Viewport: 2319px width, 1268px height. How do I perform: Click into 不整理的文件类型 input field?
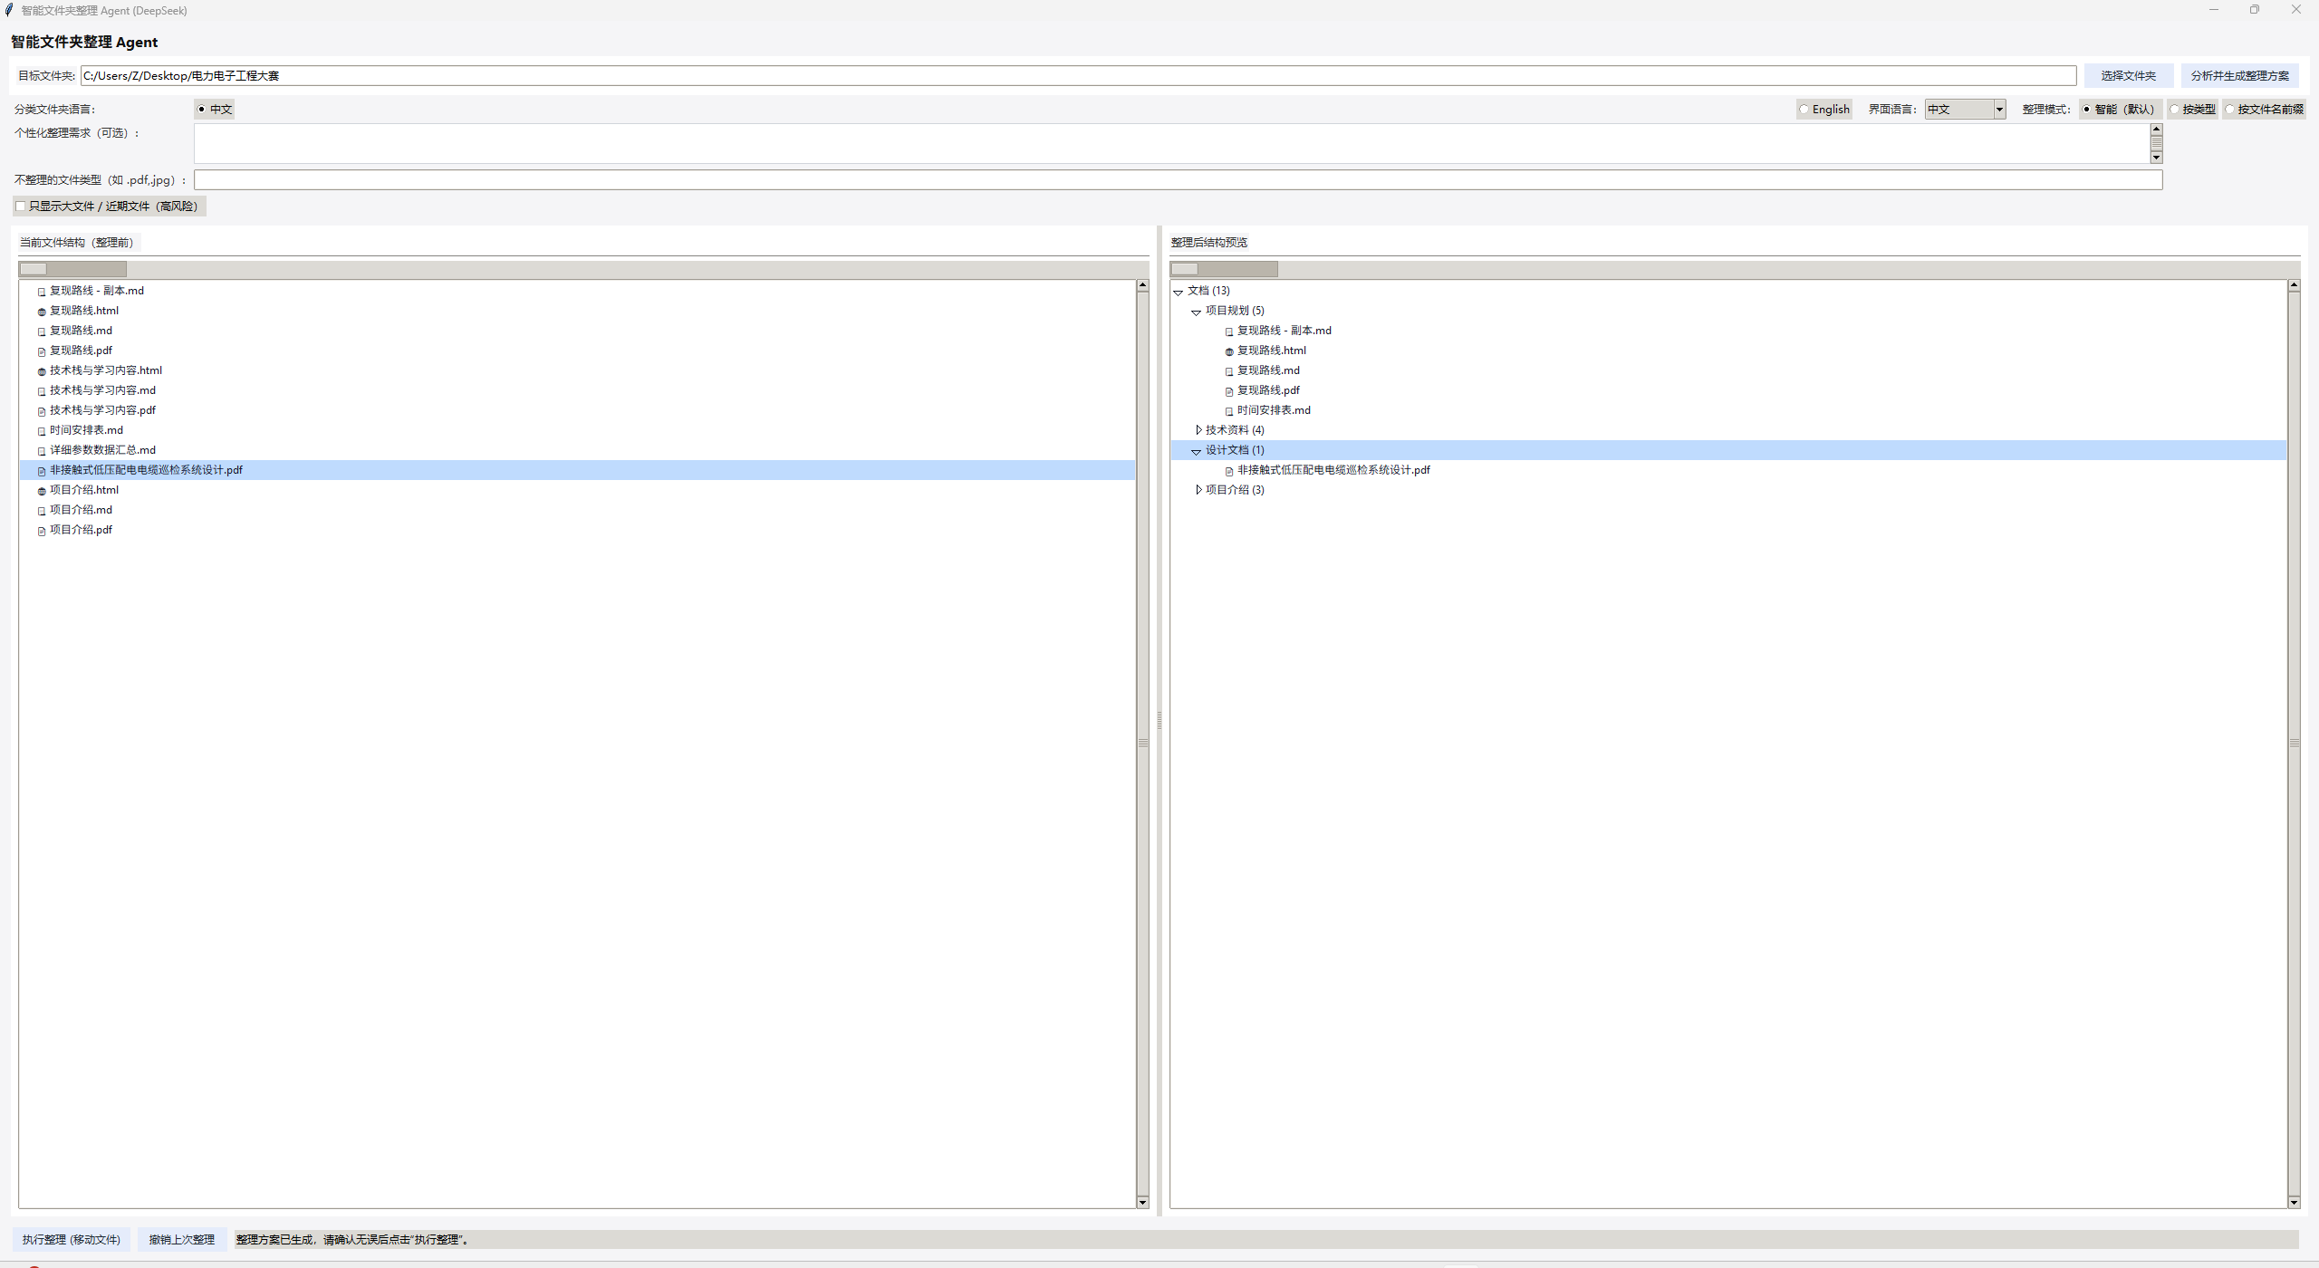coord(1178,180)
